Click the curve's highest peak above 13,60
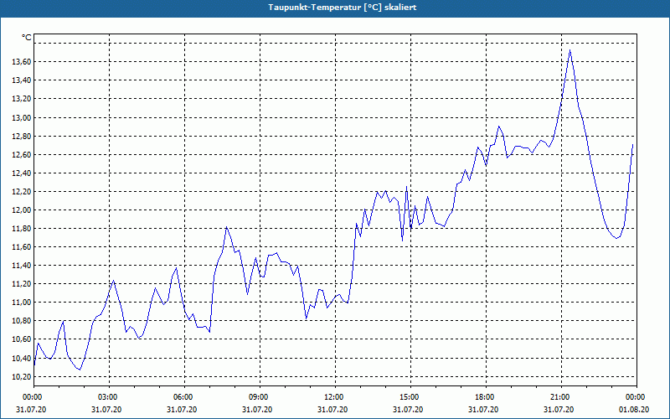This screenshot has height=419, width=670. click(x=569, y=50)
